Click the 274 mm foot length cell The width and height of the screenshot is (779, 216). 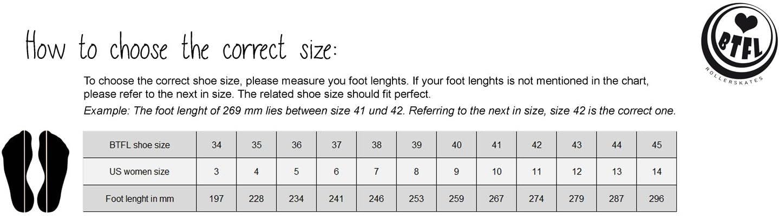pyautogui.click(x=536, y=199)
